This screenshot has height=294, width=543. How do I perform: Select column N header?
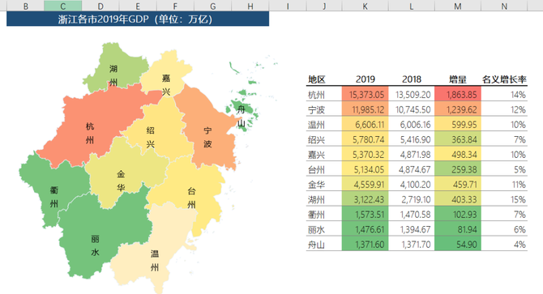(x=504, y=6)
